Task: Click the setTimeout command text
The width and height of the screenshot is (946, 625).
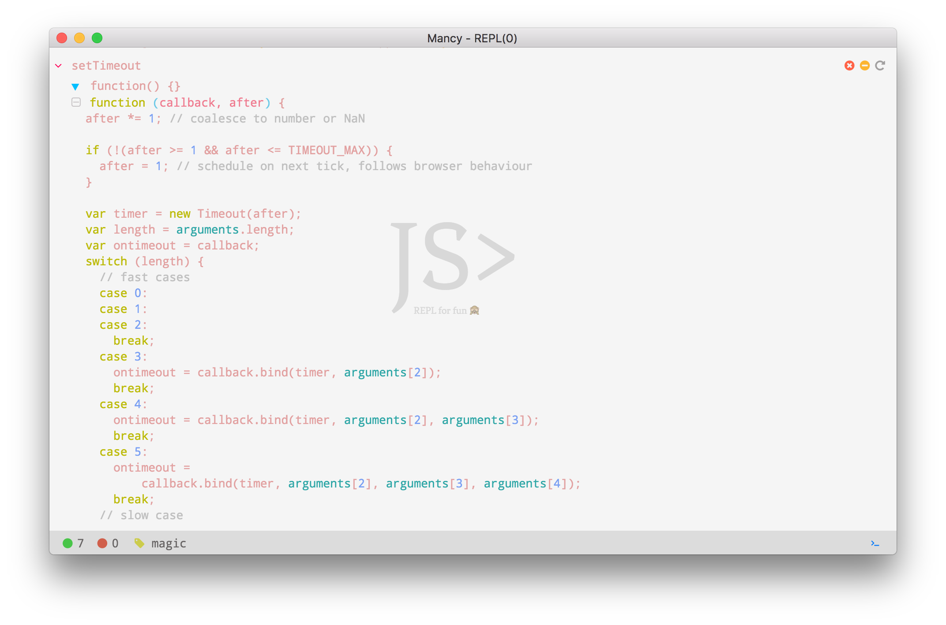Action: pyautogui.click(x=106, y=66)
